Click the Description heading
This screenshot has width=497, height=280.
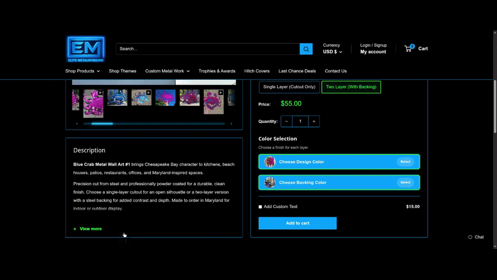click(90, 150)
